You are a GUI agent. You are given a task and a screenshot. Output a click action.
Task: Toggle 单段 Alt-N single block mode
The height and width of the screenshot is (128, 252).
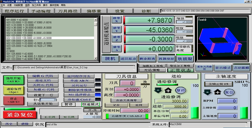pos(79,81)
